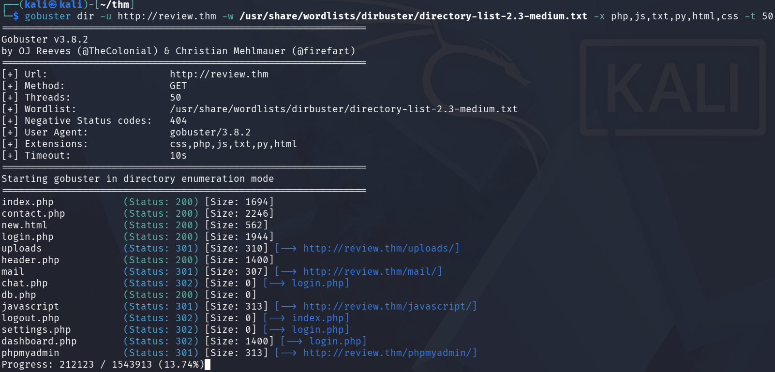Click the authors line by OJ Reeves
775x372 pixels.
coord(179,51)
